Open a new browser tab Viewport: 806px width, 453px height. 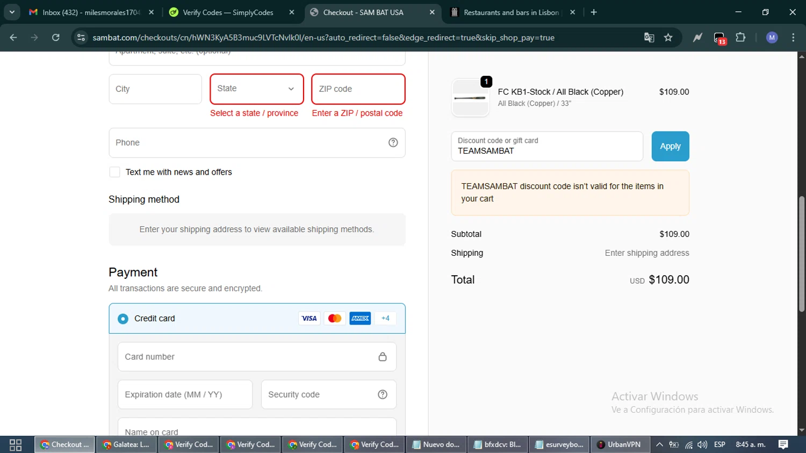(594, 12)
